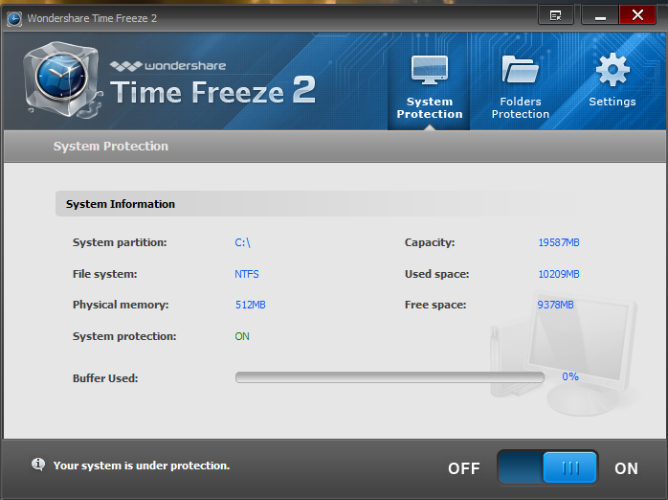This screenshot has width=668, height=500.
Task: Click the Buffer Used progress bar
Action: pos(390,377)
